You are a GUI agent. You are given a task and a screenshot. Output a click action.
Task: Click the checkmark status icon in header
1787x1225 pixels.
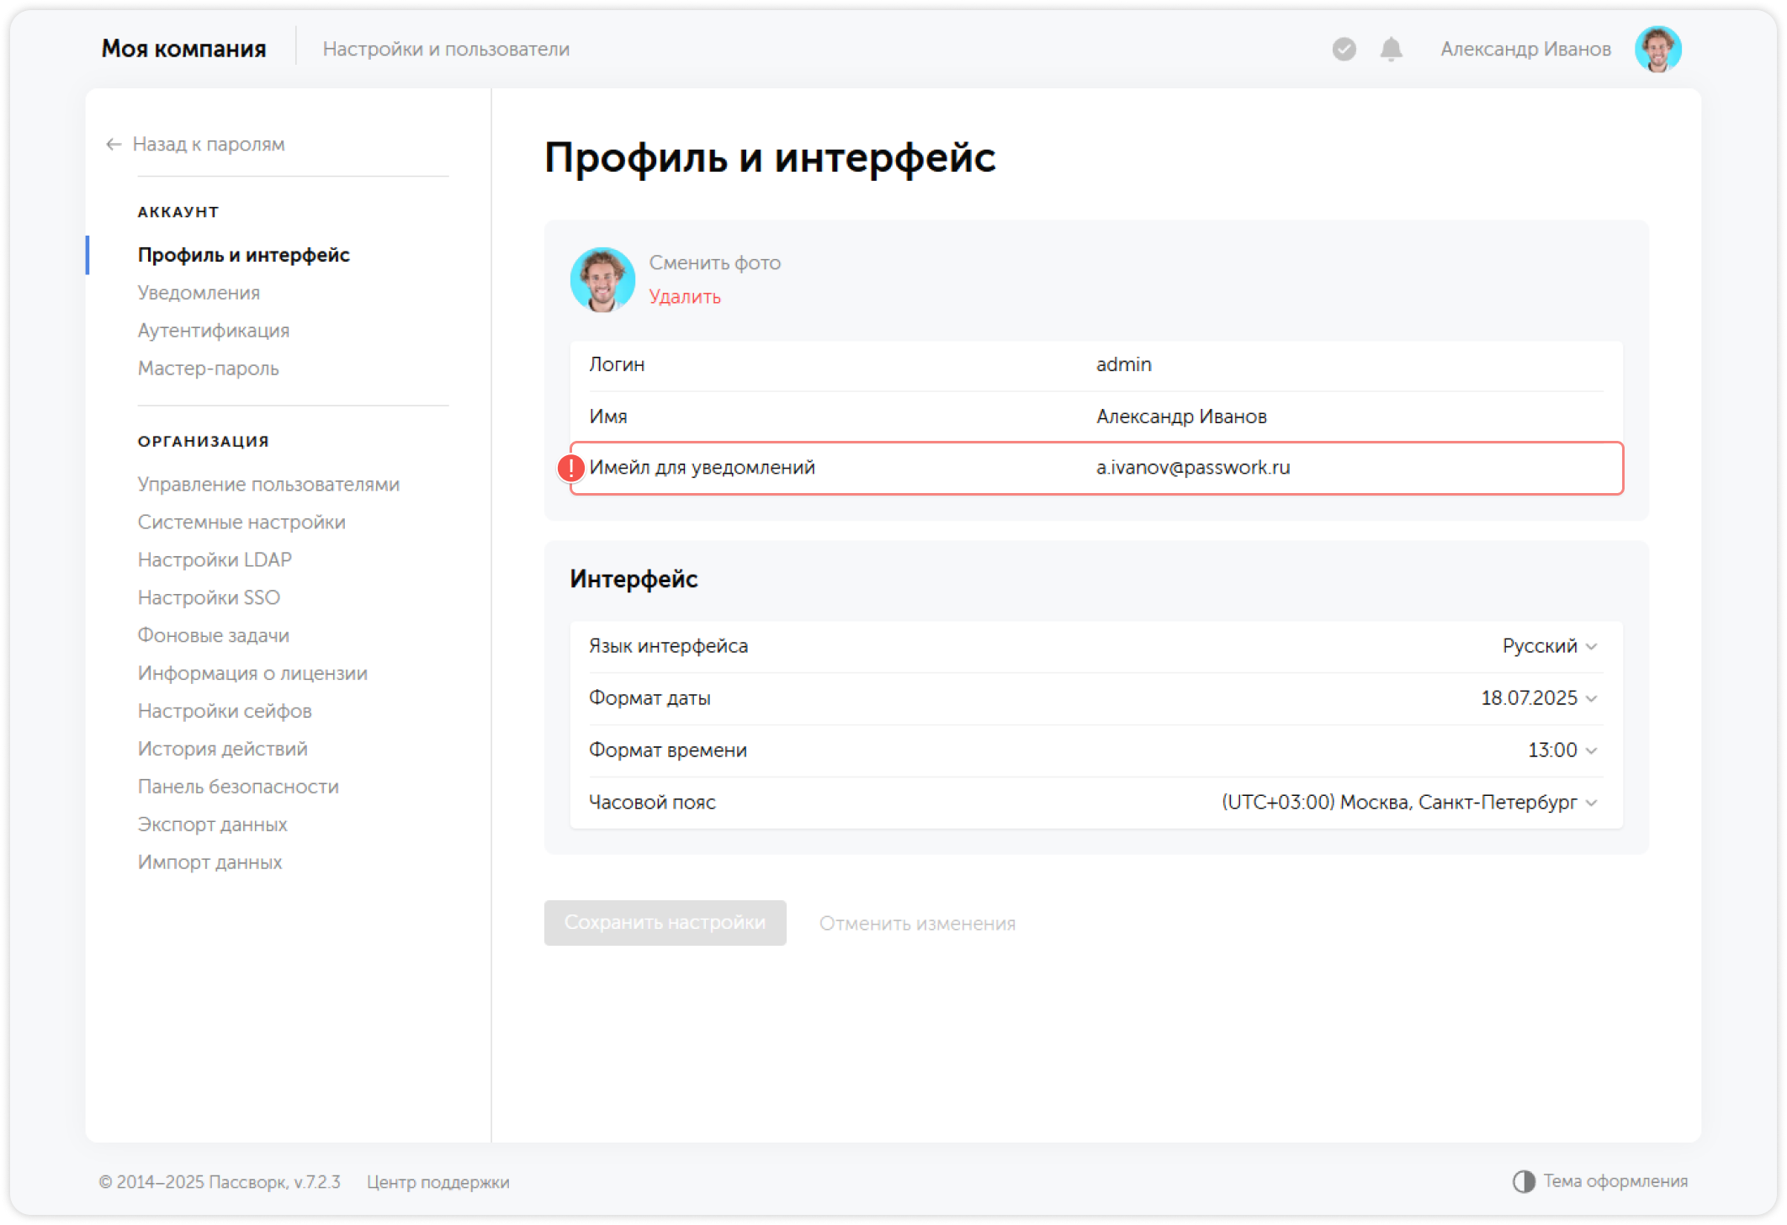1344,49
